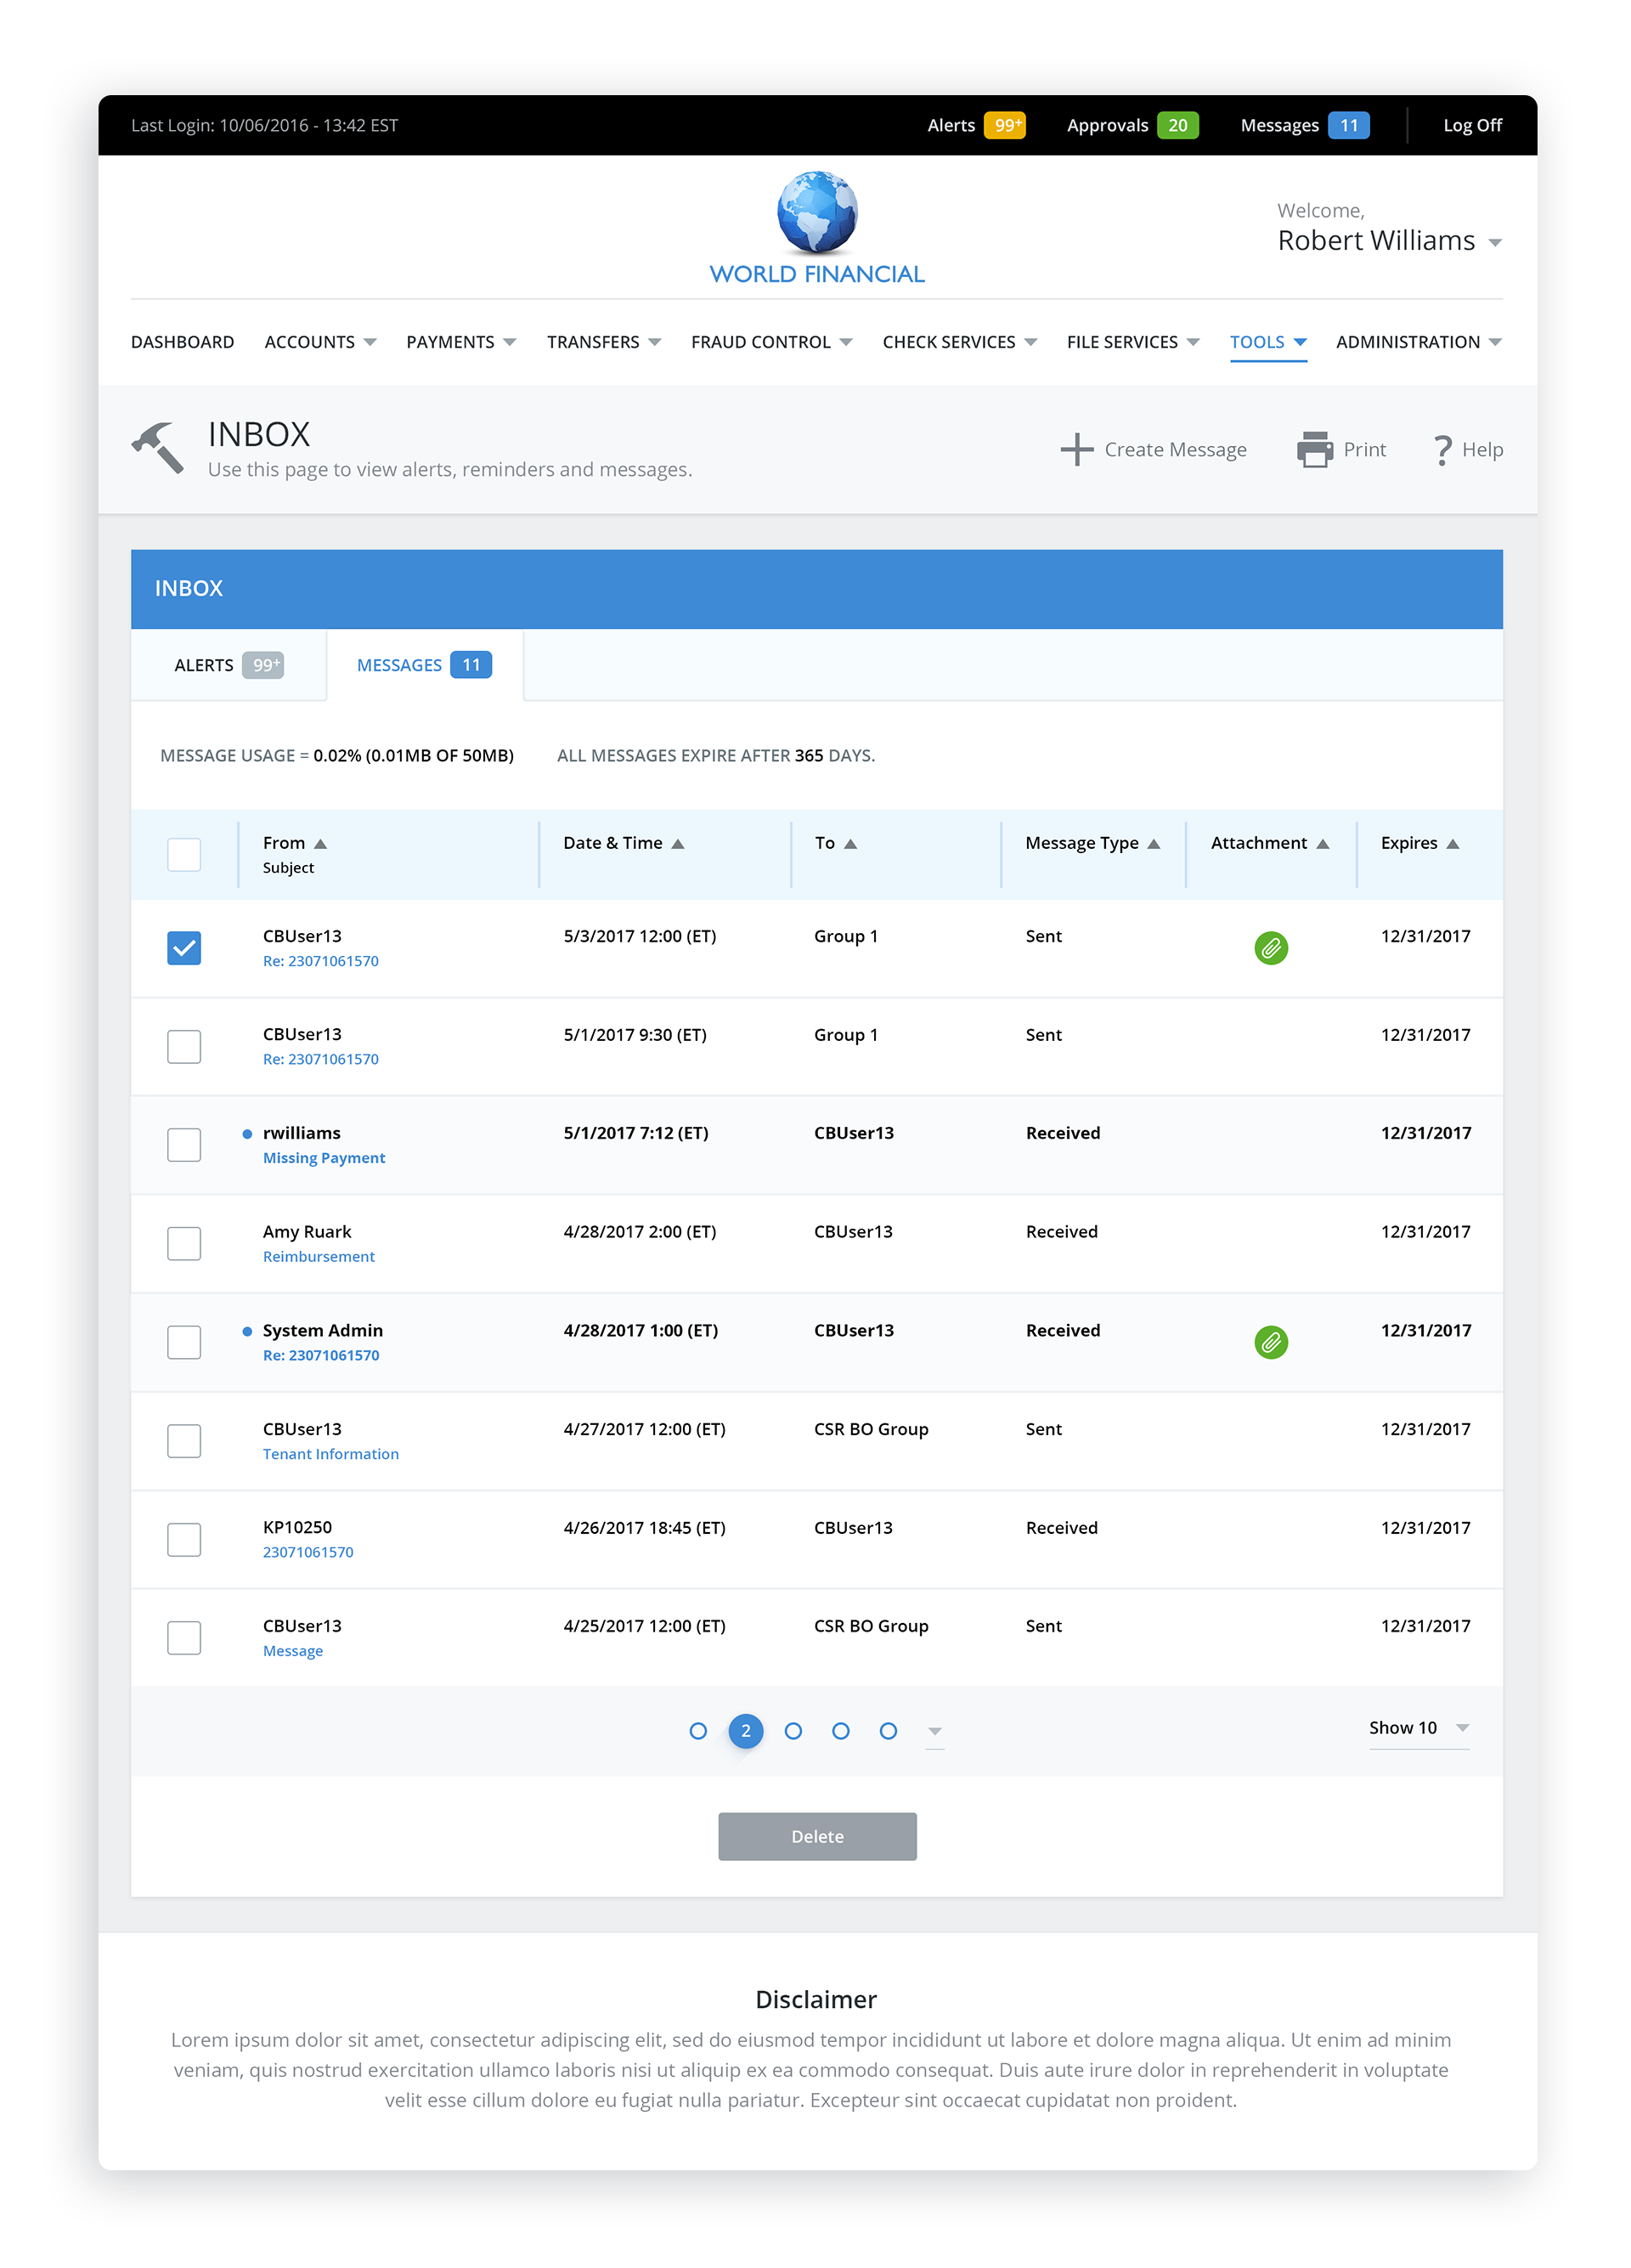The image size is (1631, 2268).
Task: Click the Delete button
Action: click(x=815, y=1835)
